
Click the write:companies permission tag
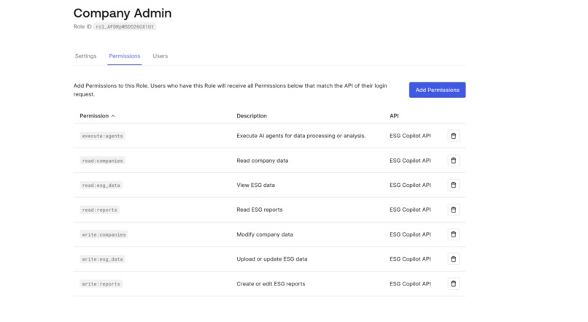point(104,234)
